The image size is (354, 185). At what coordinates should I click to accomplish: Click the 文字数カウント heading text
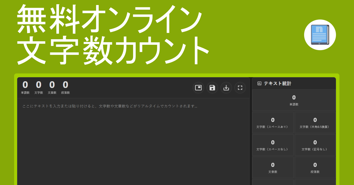point(113,50)
